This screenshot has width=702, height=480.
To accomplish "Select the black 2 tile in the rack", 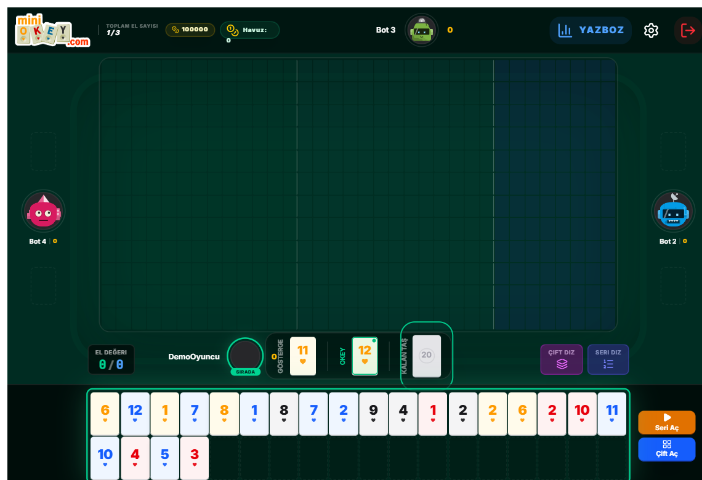I will coord(463,414).
